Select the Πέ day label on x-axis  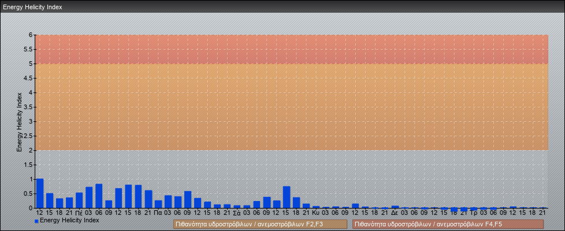point(79,213)
